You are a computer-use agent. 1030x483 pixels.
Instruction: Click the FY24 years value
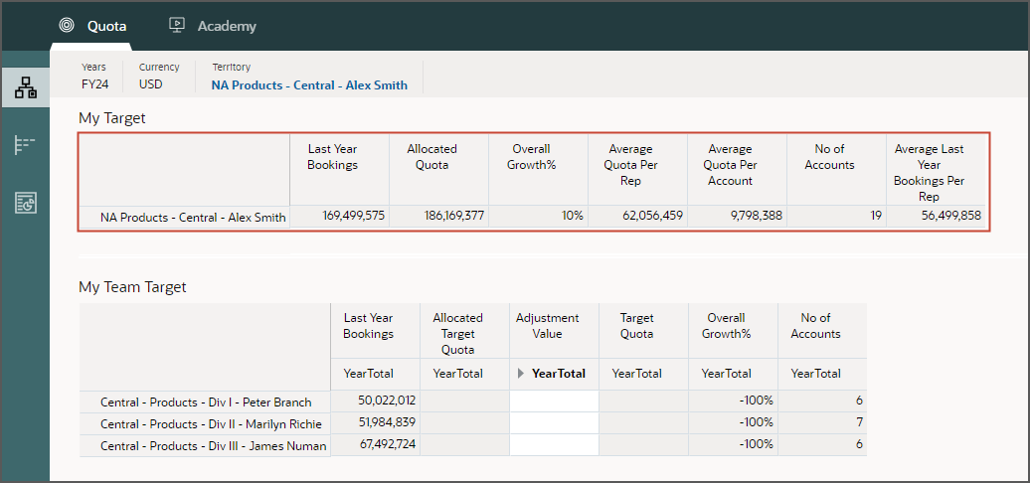click(x=95, y=84)
